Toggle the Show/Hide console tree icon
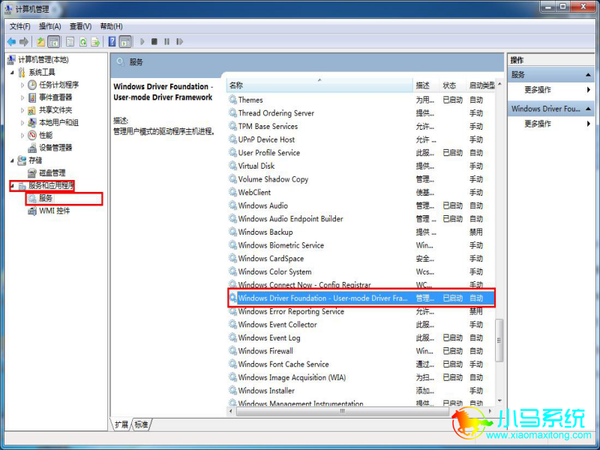The height and width of the screenshot is (450, 600). pyautogui.click(x=54, y=42)
